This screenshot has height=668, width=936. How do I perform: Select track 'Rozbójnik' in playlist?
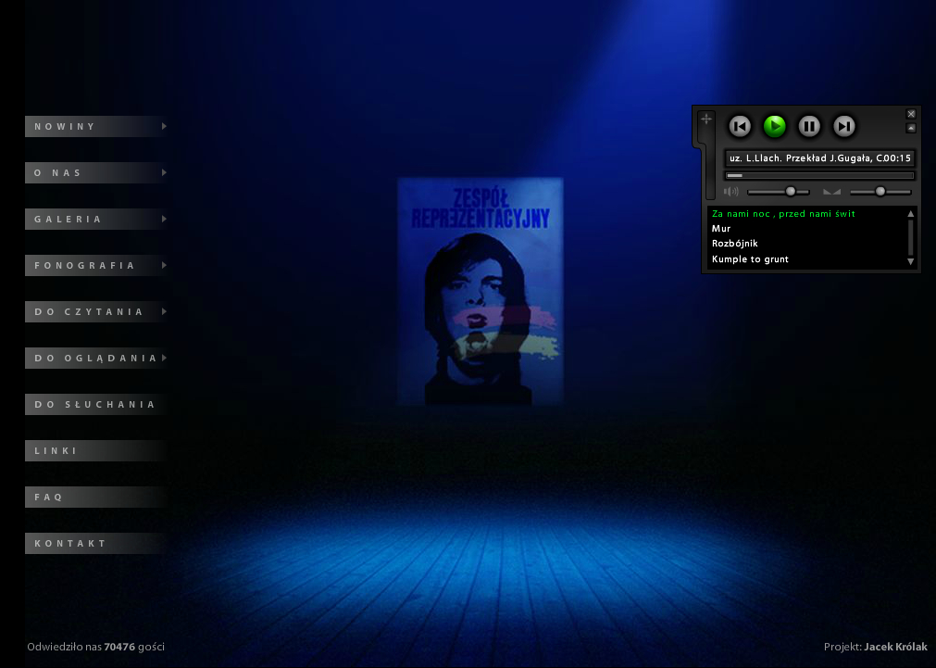click(735, 244)
